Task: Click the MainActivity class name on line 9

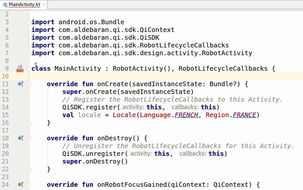Action: pos(78,68)
